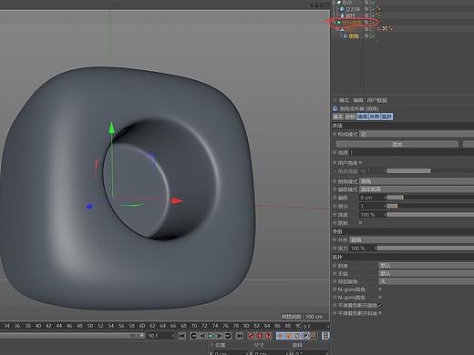Adjust the 细分 subdivision slider
The image size is (474, 355).
(430, 206)
